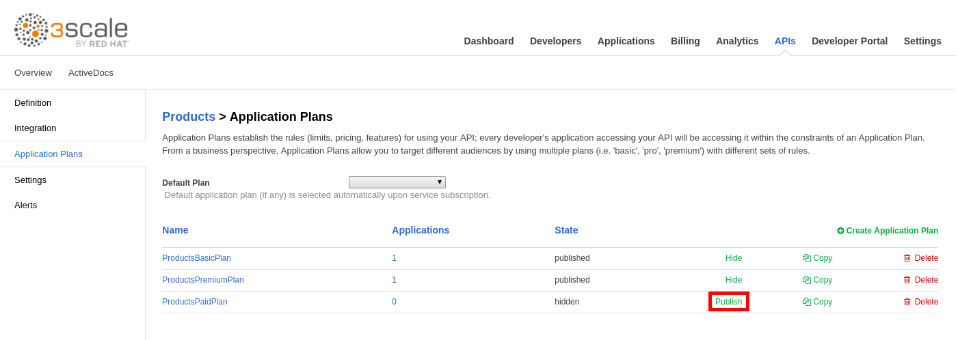
Task: Open the Products breadcrumb link
Action: (x=189, y=117)
